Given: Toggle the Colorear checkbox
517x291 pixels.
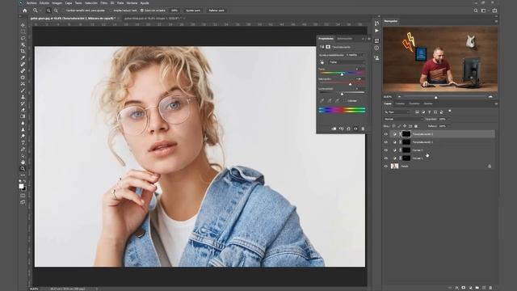Looking at the screenshot, I should pos(344,100).
